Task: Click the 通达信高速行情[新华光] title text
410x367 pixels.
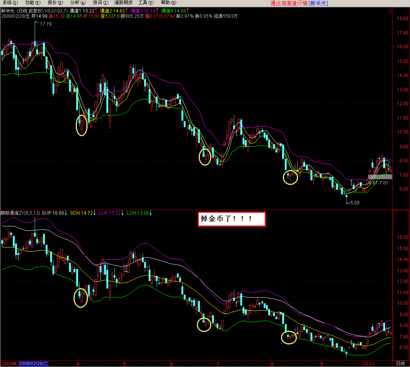Action: tap(299, 3)
